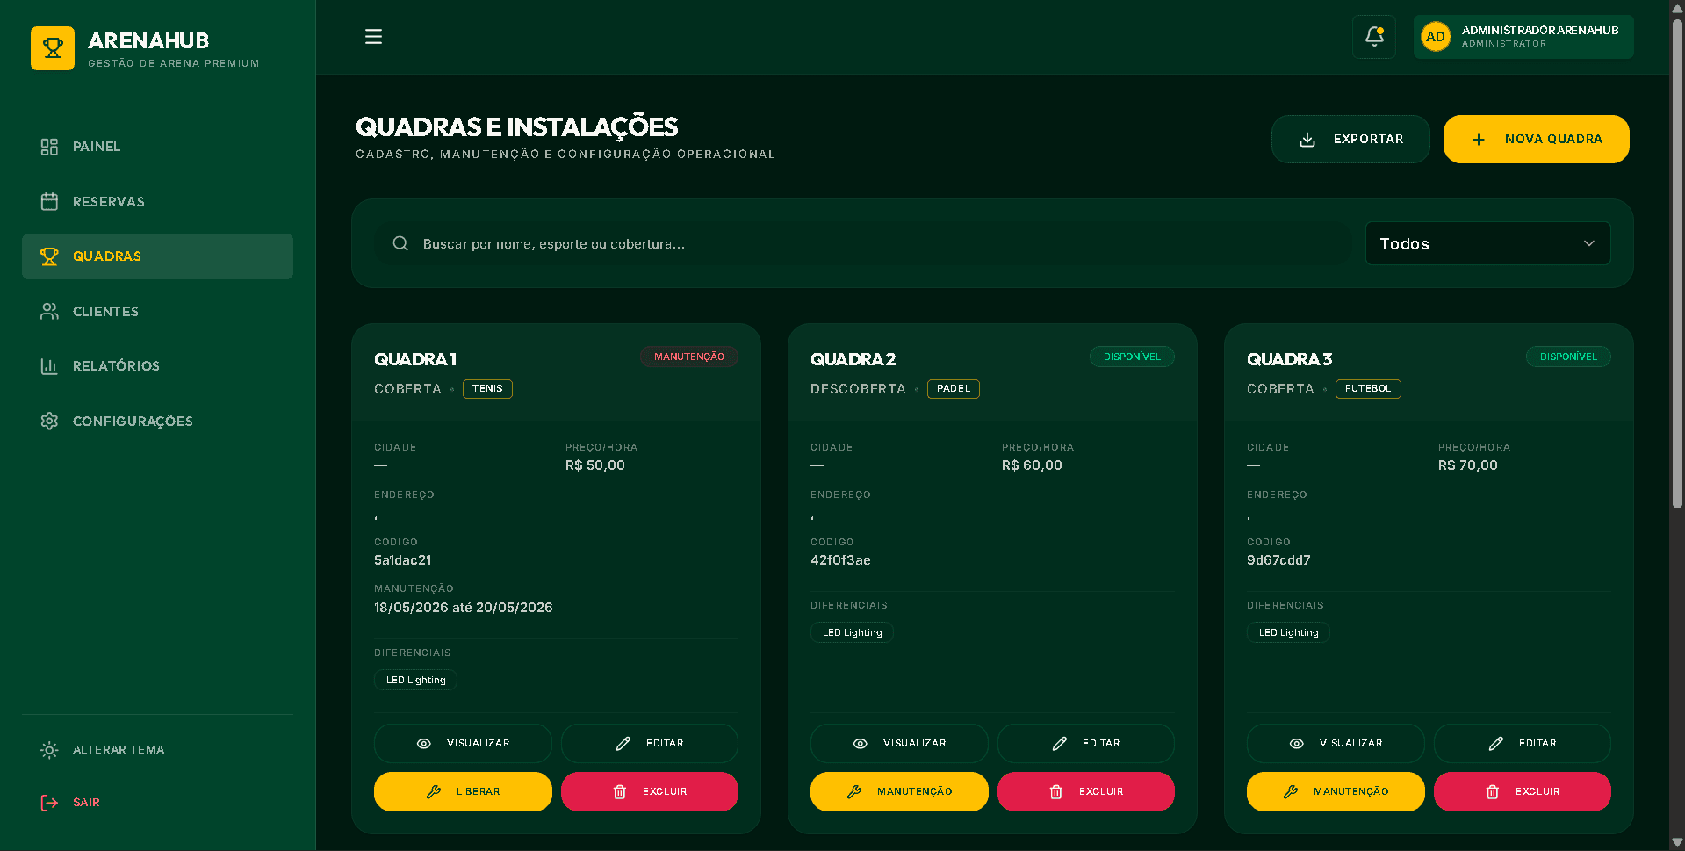Click code 5a1dac21 on Quadra 1
Screen dimensions: 1685x851
click(403, 560)
